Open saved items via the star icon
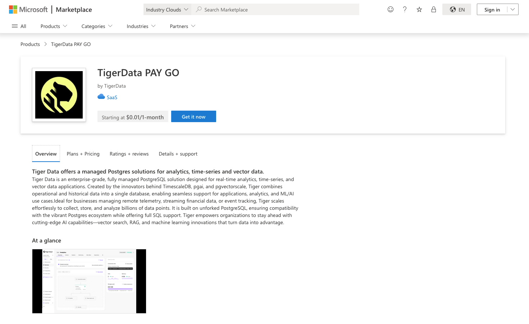 point(419,9)
